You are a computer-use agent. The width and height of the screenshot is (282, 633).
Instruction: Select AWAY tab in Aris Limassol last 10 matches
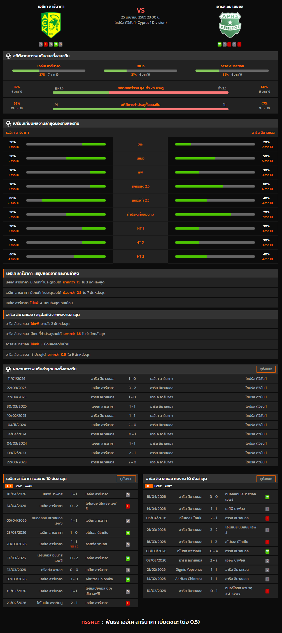(x=168, y=486)
